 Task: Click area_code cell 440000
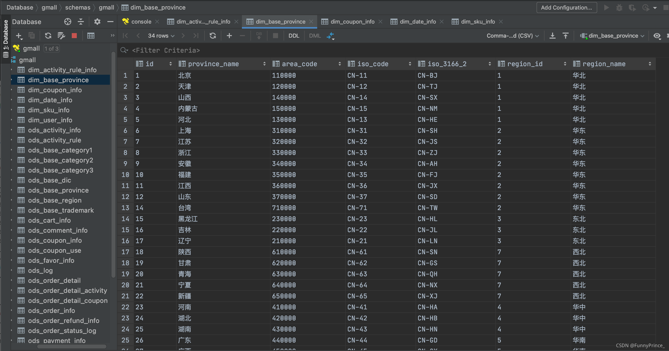pyautogui.click(x=308, y=340)
